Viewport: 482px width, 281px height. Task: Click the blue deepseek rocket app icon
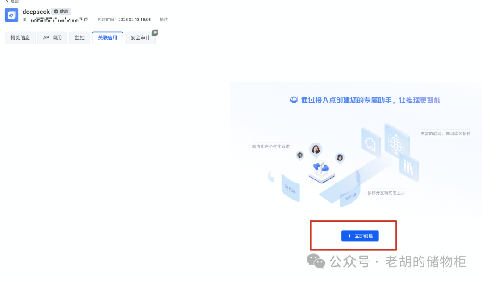click(12, 15)
